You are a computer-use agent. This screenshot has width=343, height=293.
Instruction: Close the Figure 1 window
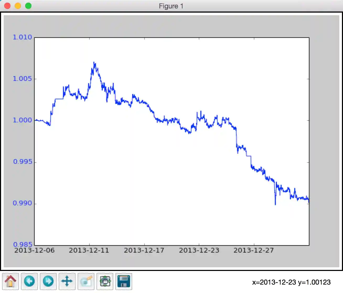7,6
